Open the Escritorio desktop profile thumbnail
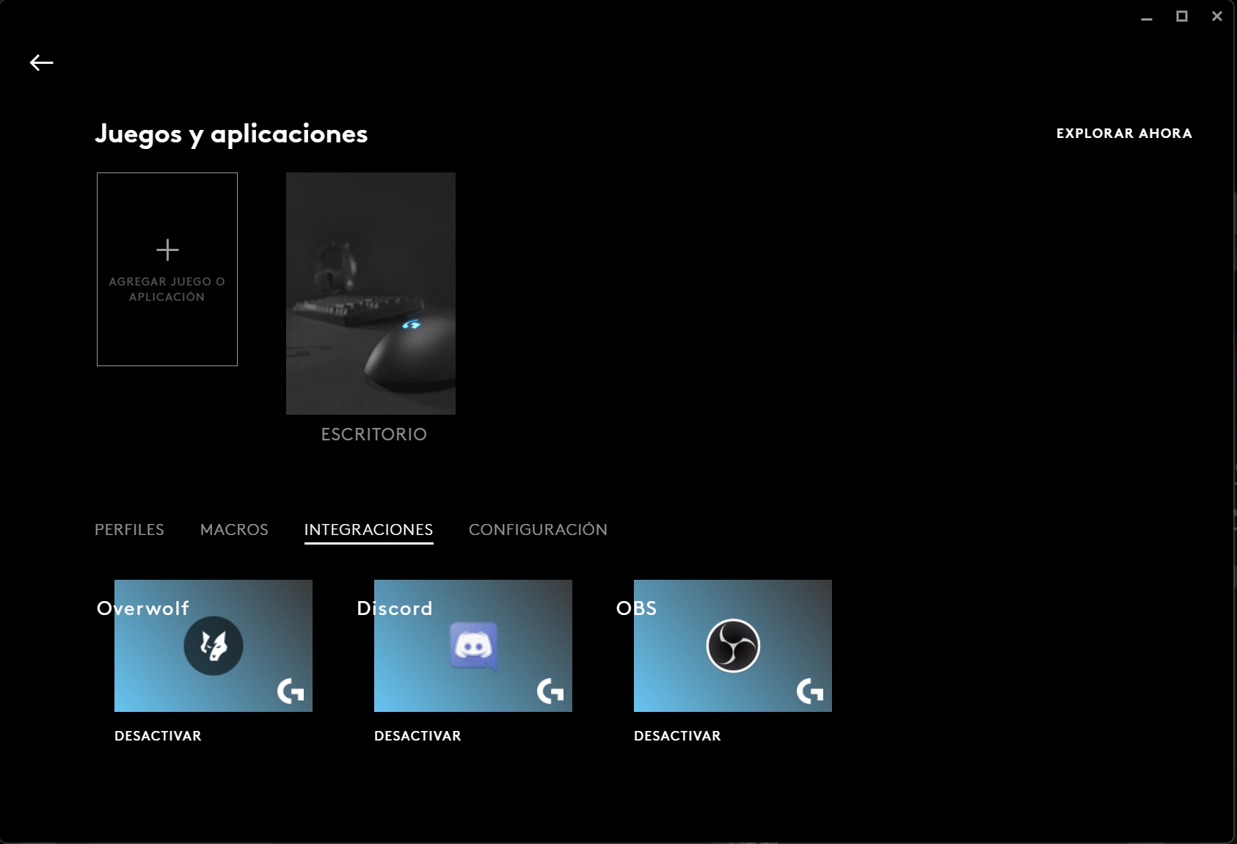This screenshot has height=844, width=1237. pyautogui.click(x=371, y=294)
